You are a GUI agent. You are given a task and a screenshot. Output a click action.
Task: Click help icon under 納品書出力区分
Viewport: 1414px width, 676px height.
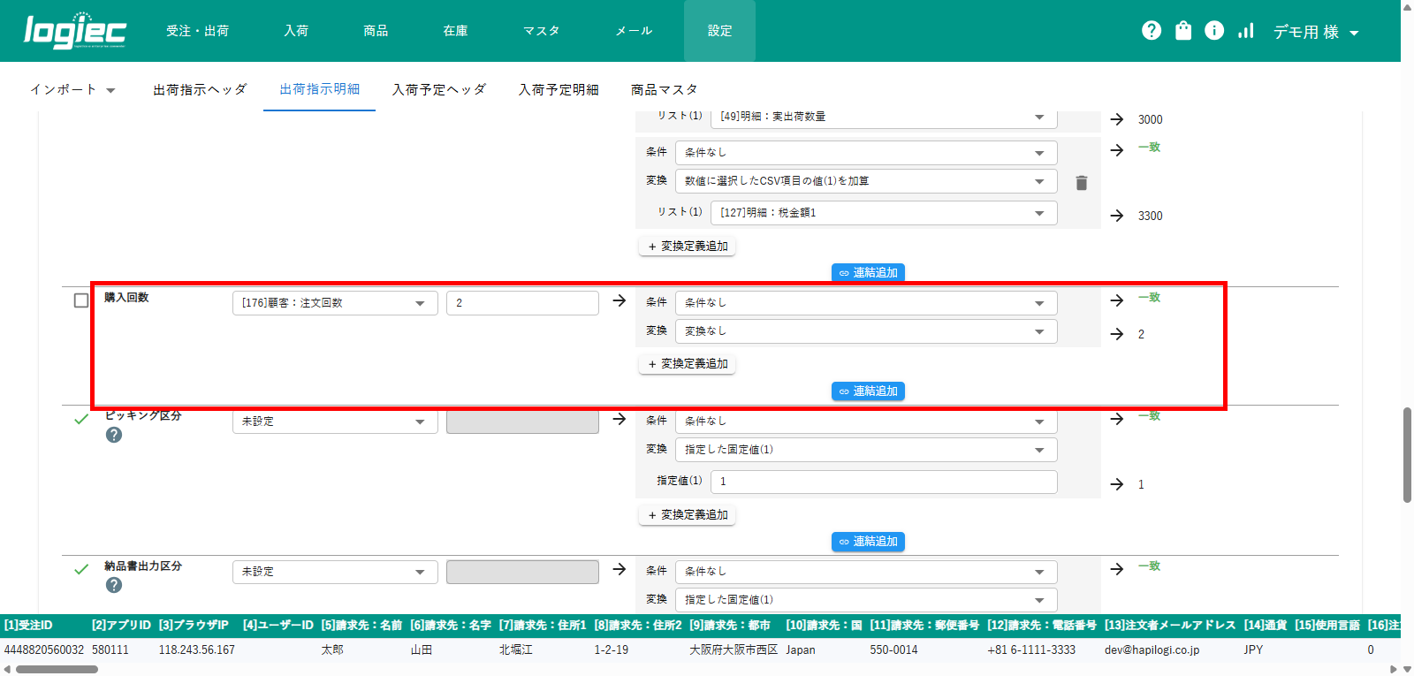tap(114, 585)
